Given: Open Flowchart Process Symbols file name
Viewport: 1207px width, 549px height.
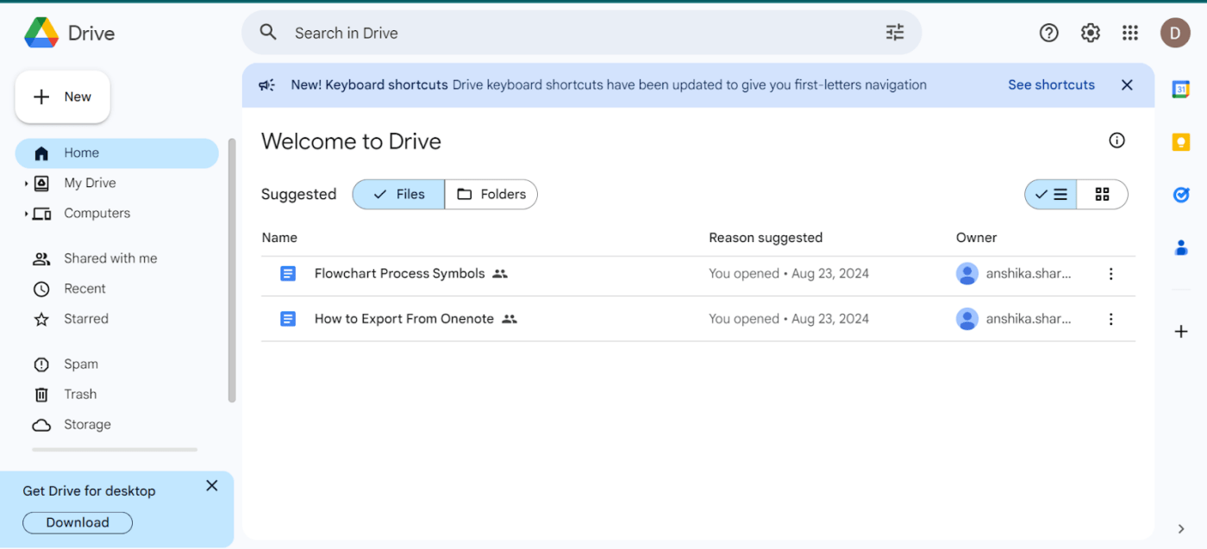Looking at the screenshot, I should (399, 273).
